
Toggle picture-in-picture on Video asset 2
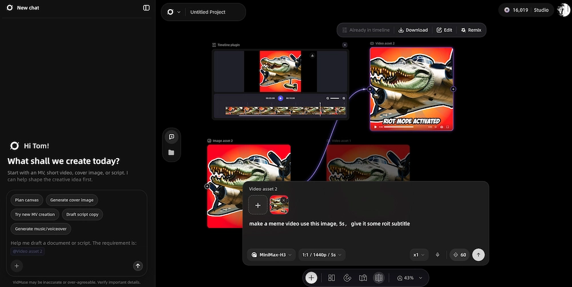click(442, 127)
